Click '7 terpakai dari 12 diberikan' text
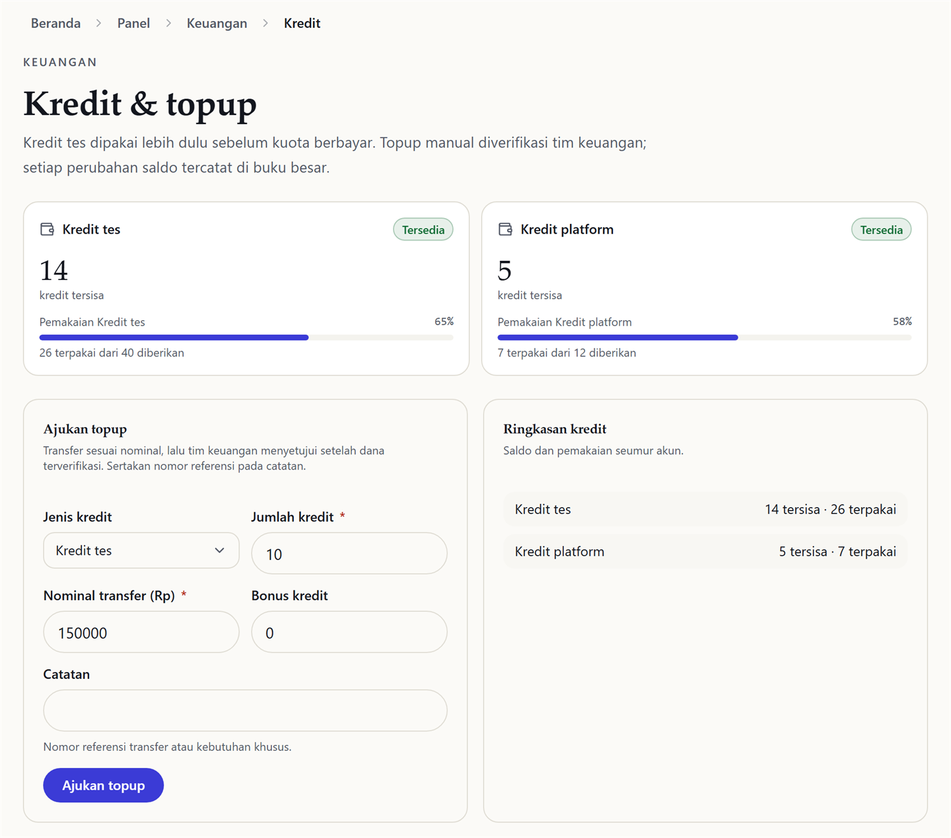The width and height of the screenshot is (951, 838). coord(567,353)
